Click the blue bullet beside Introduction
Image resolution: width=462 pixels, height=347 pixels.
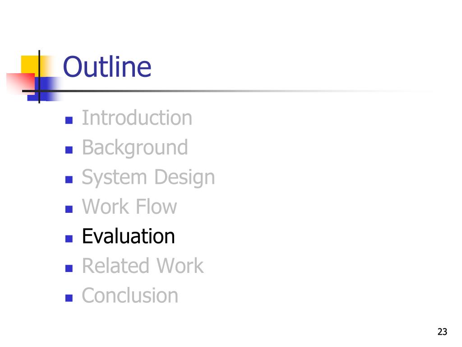[x=69, y=120]
